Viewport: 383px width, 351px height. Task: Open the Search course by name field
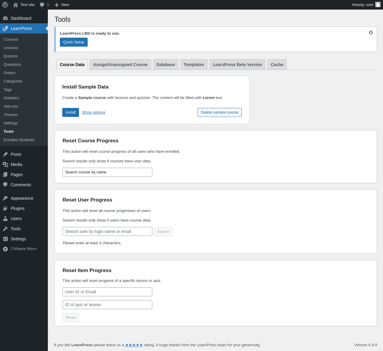[107, 172]
